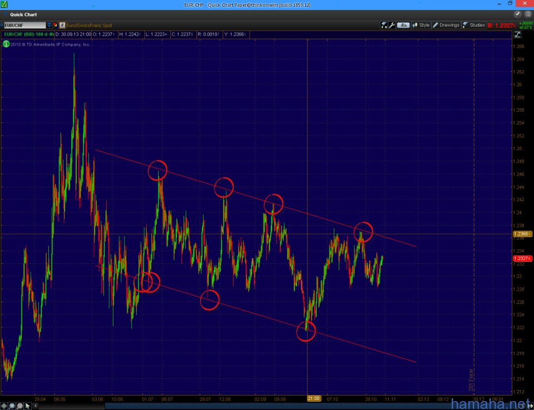
Task: Click the thinkorswim app icon in title bar
Action: [x=4, y=4]
